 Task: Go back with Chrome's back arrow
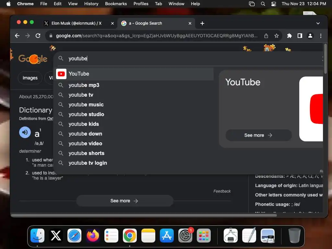pos(17,36)
